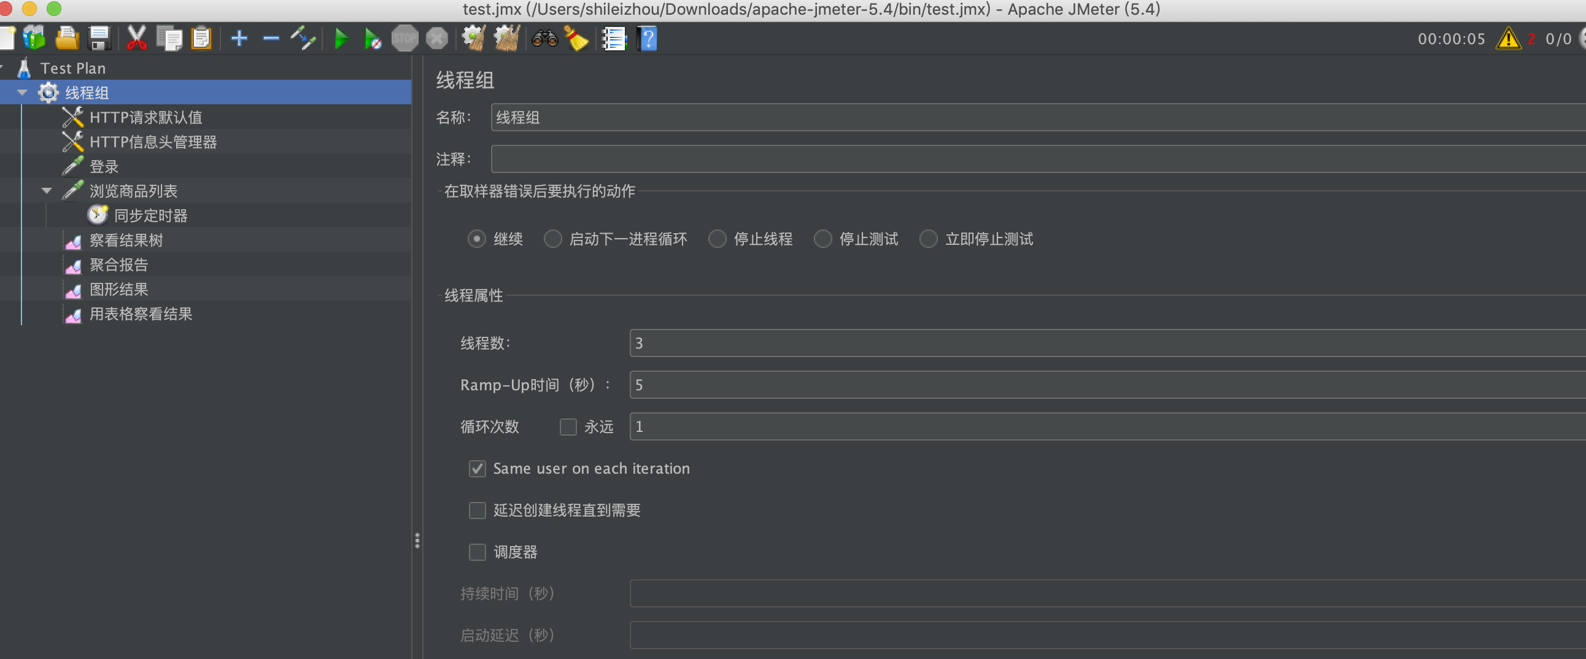Select the 登录 sampler
This screenshot has width=1586, height=659.
(104, 166)
